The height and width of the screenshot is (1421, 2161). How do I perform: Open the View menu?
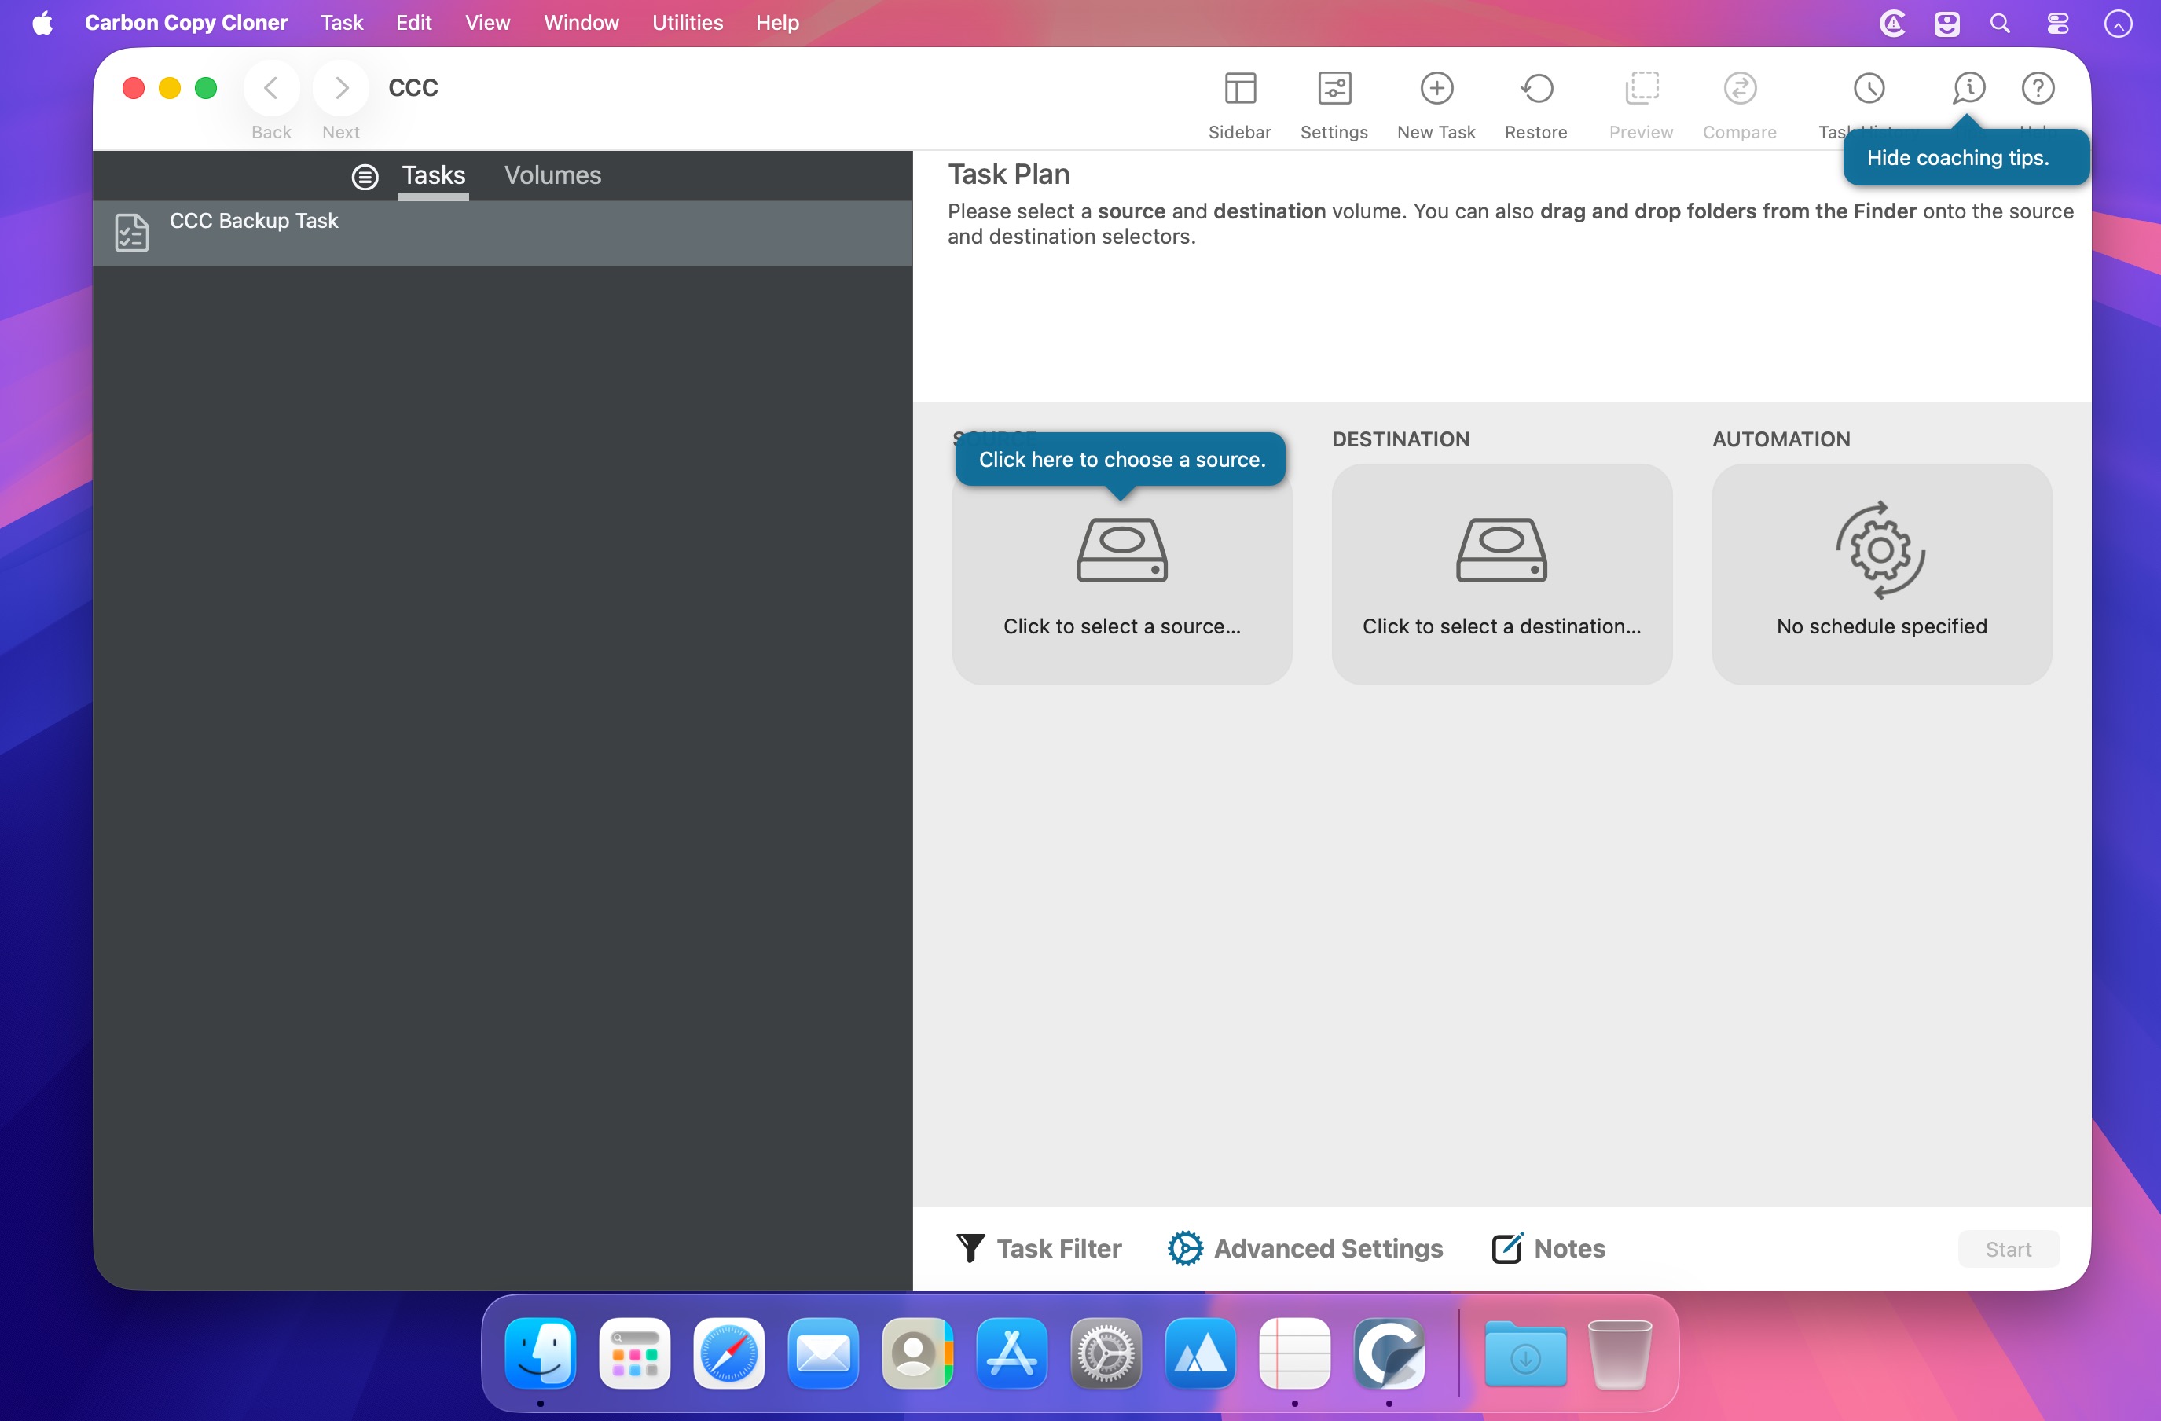click(x=487, y=23)
